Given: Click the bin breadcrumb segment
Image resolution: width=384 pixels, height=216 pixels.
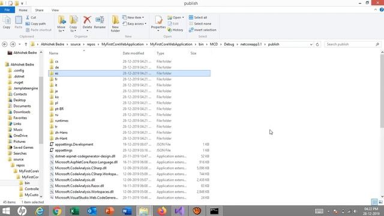Looking at the screenshot, I should 201,44.
